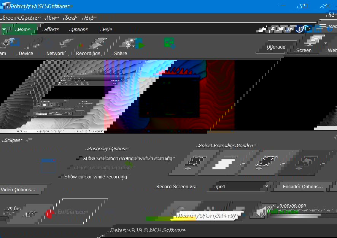
Task: Open the Record Screen as format dropdown
Action: point(240,186)
